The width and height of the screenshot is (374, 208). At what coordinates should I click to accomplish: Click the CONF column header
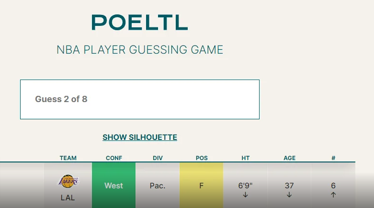[114, 158]
